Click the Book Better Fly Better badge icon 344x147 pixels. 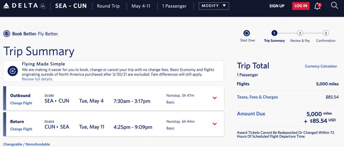pyautogui.click(x=7, y=34)
